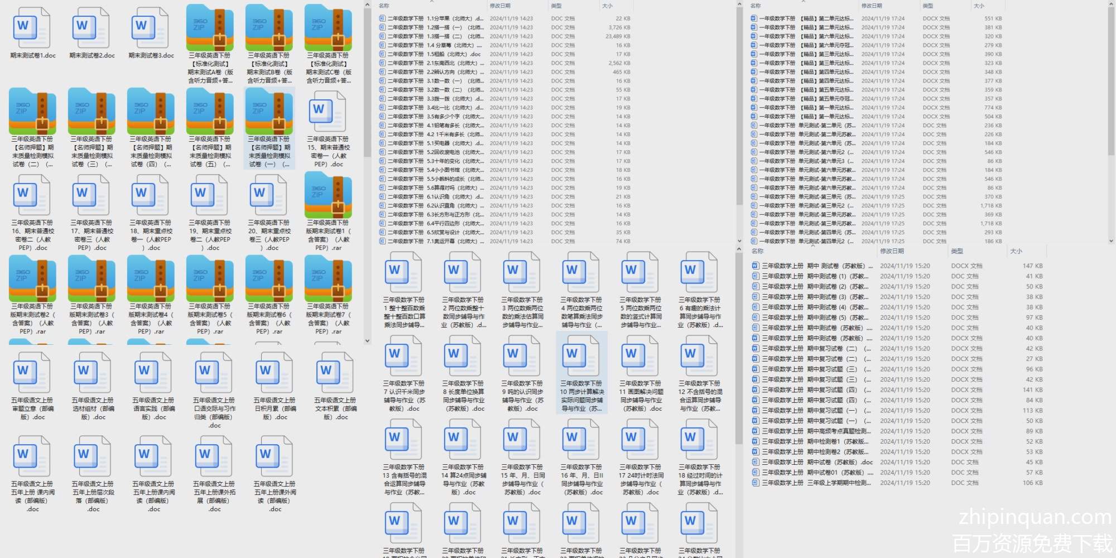This screenshot has height=558, width=1116.
Task: Click the 15、期末普通校密卷一 Word document icon
Action: (328, 112)
